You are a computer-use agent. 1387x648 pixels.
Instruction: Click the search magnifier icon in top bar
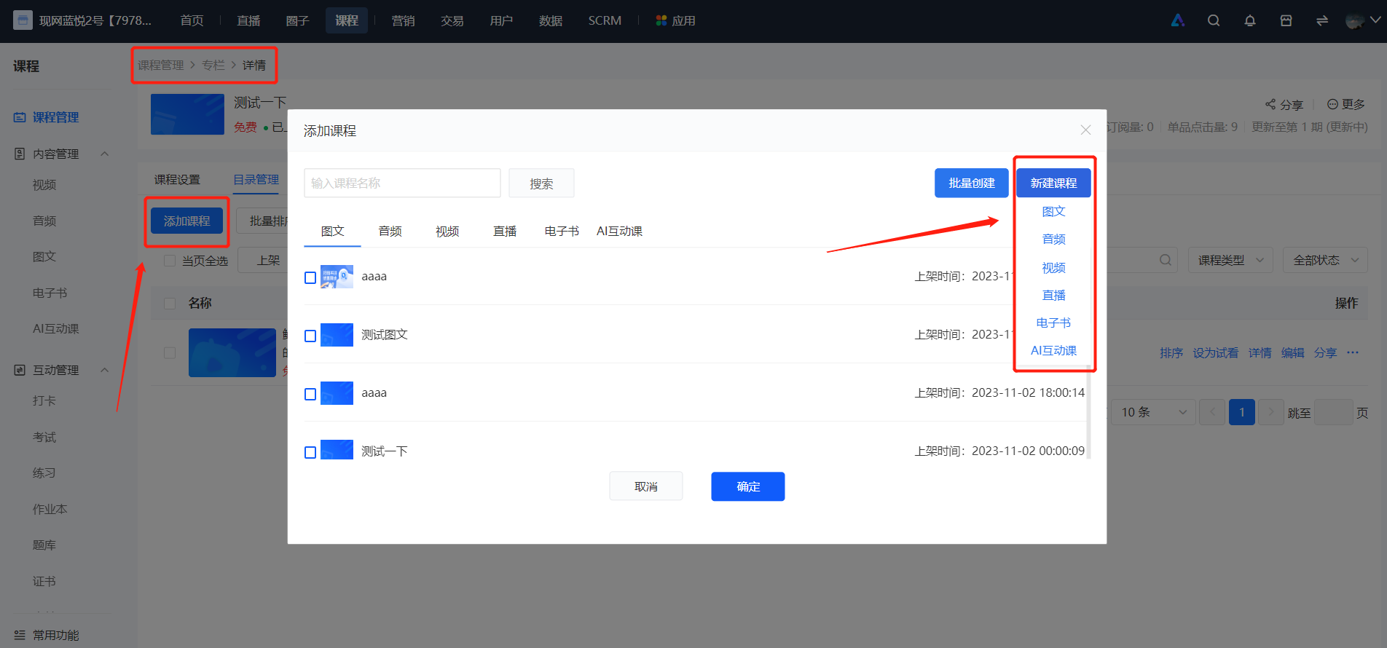click(x=1214, y=20)
